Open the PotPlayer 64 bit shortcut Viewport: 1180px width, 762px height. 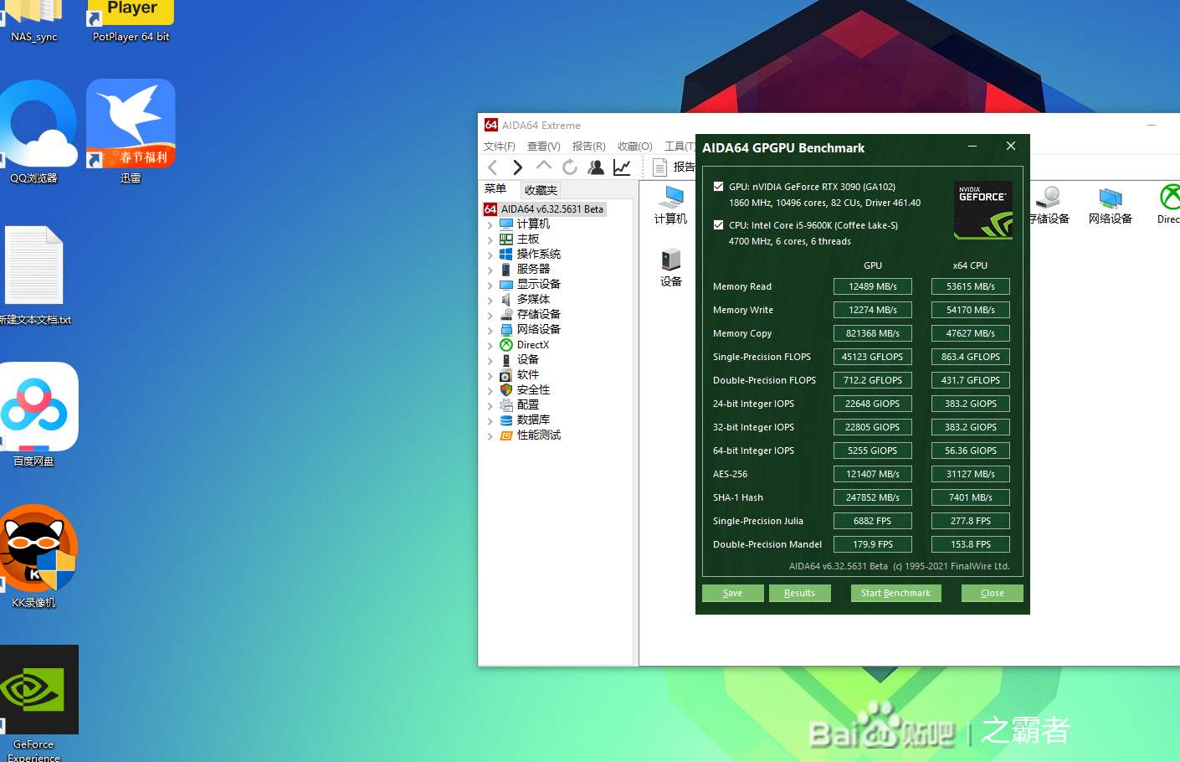click(x=131, y=21)
